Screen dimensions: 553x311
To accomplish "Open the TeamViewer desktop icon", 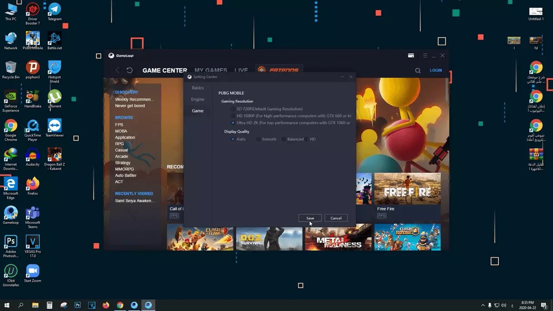I will [x=54, y=128].
